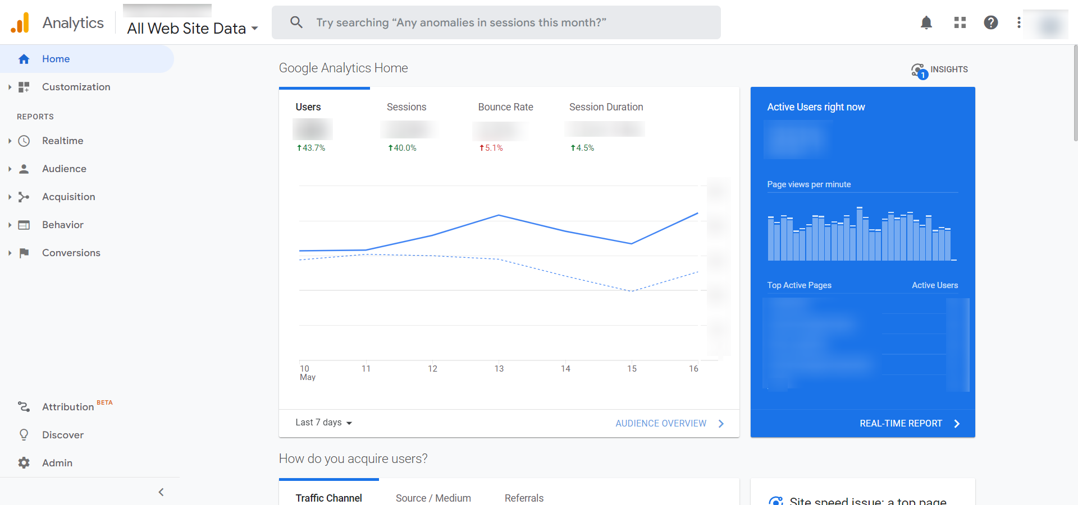Viewport: 1078px width, 505px height.
Task: Click the Acquisition icon in the sidebar
Action: pyautogui.click(x=24, y=197)
